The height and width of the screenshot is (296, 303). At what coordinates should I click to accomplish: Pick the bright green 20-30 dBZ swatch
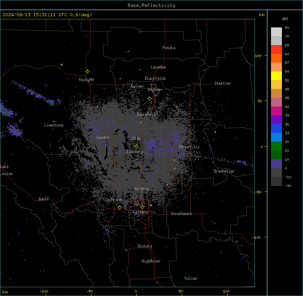point(276,146)
